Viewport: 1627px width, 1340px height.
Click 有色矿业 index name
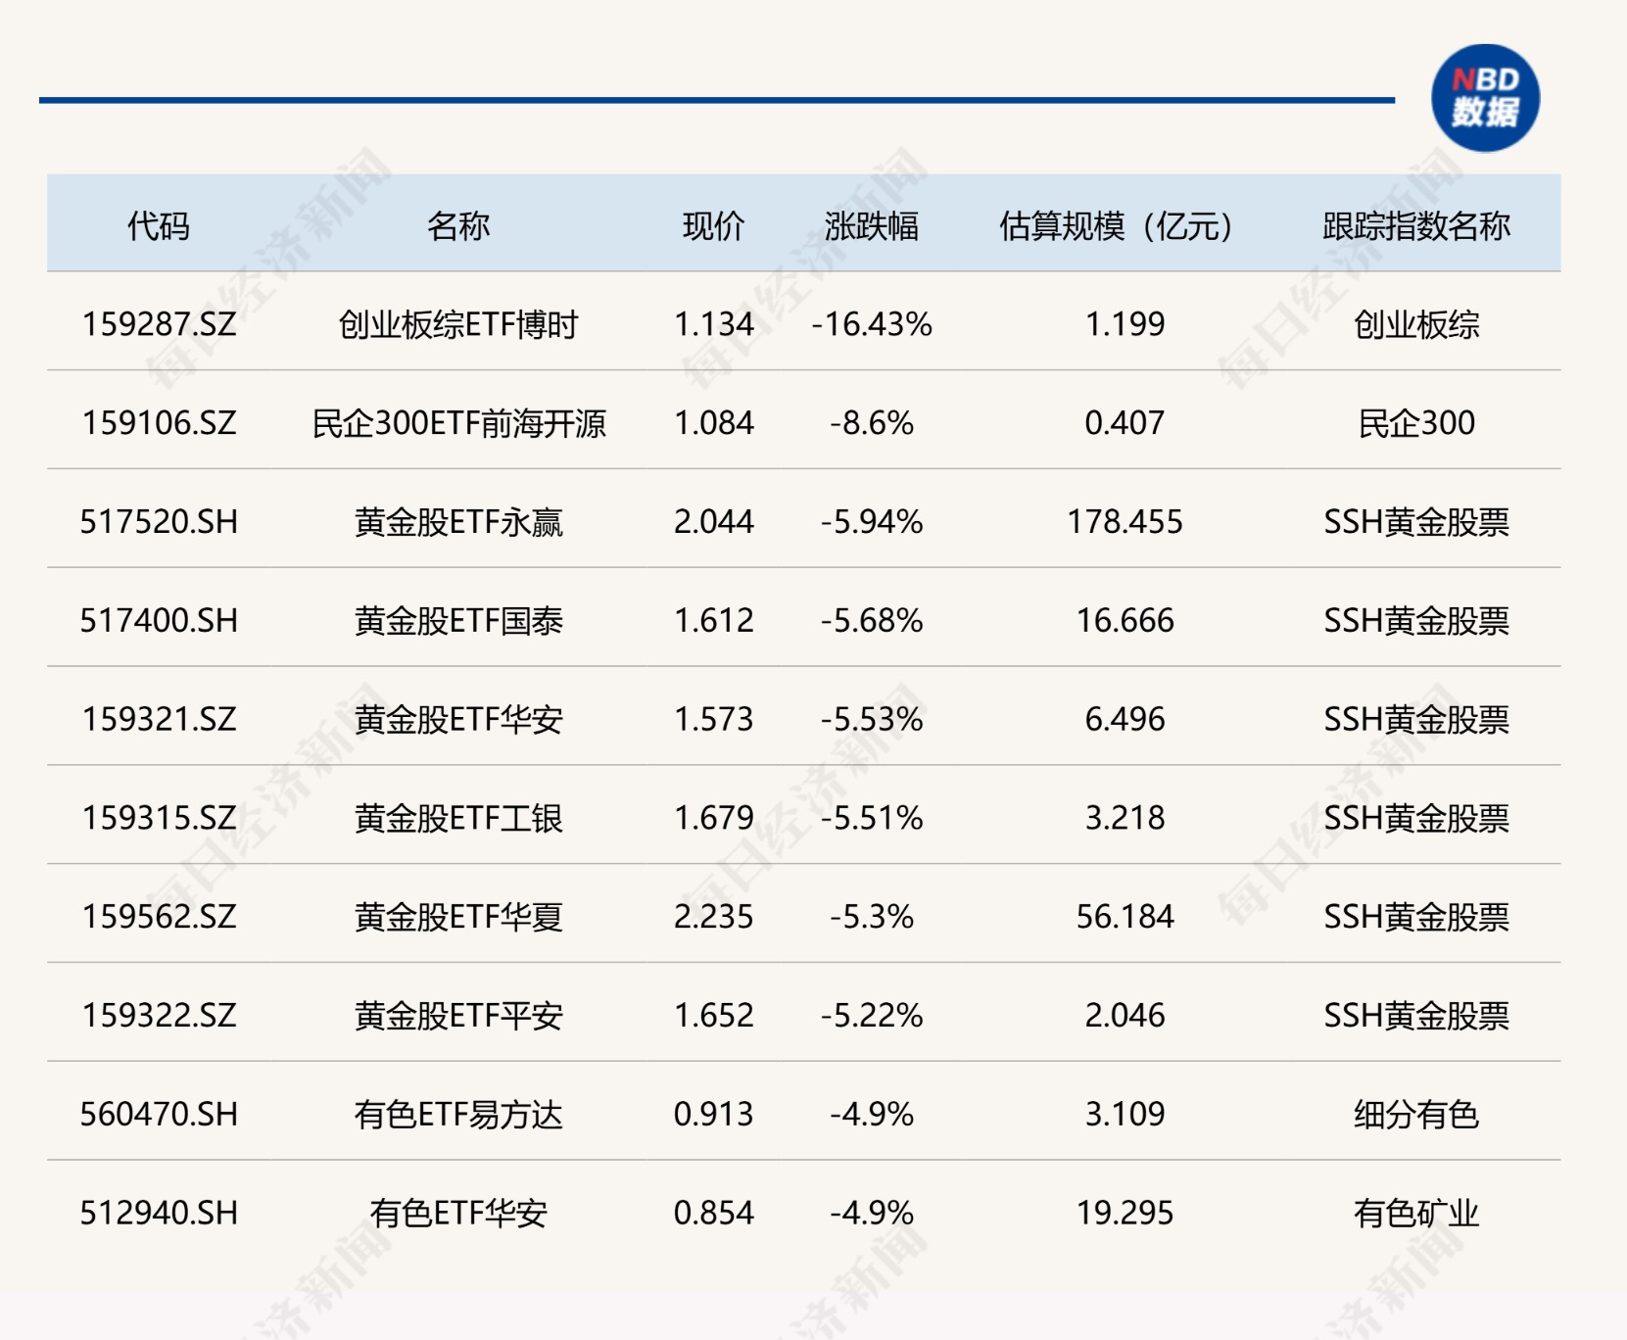click(x=1416, y=1214)
